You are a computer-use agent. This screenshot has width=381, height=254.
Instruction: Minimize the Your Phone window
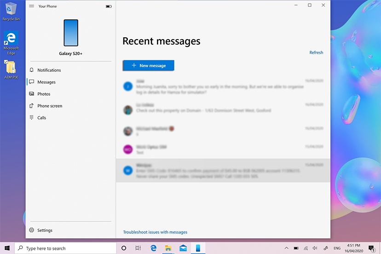(x=296, y=5)
